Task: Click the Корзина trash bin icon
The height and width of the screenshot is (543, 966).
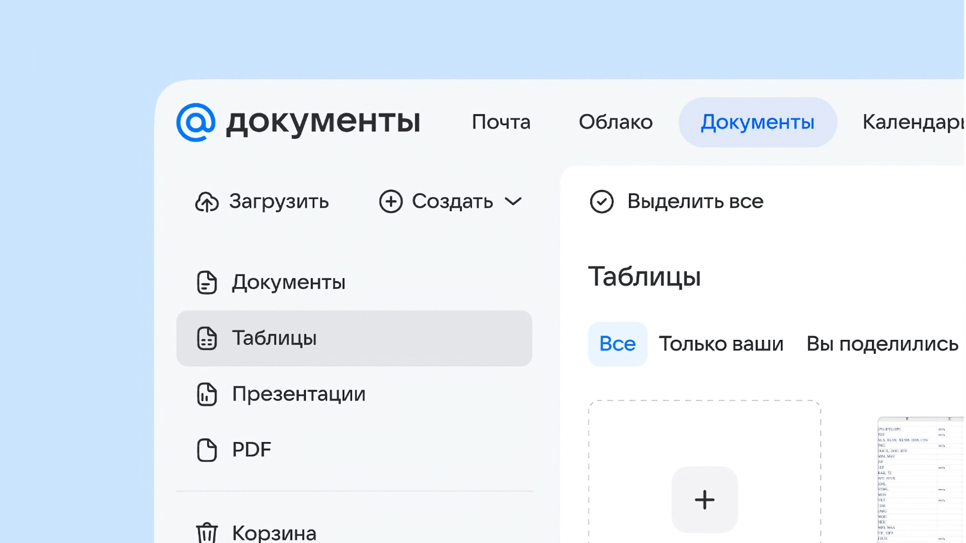Action: pyautogui.click(x=207, y=533)
